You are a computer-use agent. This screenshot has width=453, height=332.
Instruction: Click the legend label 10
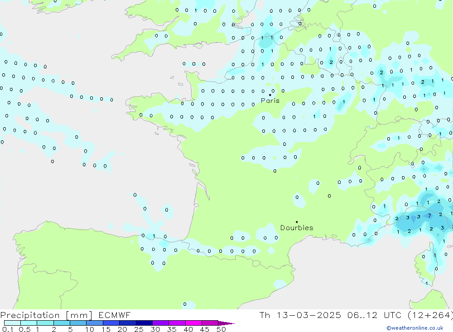(90, 329)
